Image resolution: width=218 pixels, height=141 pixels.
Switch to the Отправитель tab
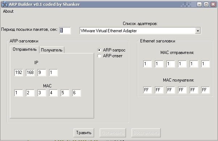[25, 49]
